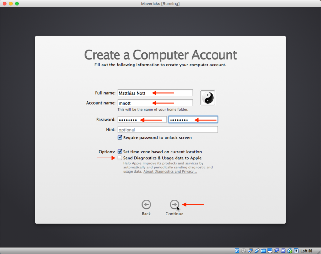Open the shared folders status icon

[x=263, y=251]
